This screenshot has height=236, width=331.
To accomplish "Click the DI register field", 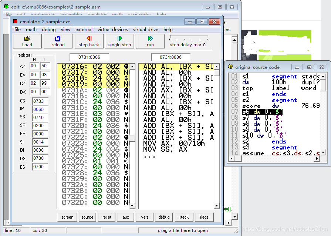I will (40, 150).
